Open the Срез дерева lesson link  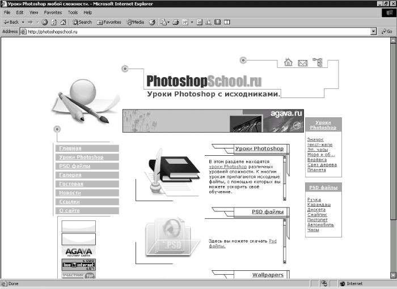[322, 165]
